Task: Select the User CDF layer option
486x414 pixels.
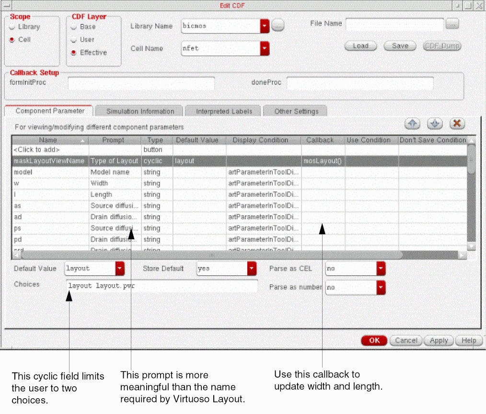Action: pyautogui.click(x=74, y=40)
